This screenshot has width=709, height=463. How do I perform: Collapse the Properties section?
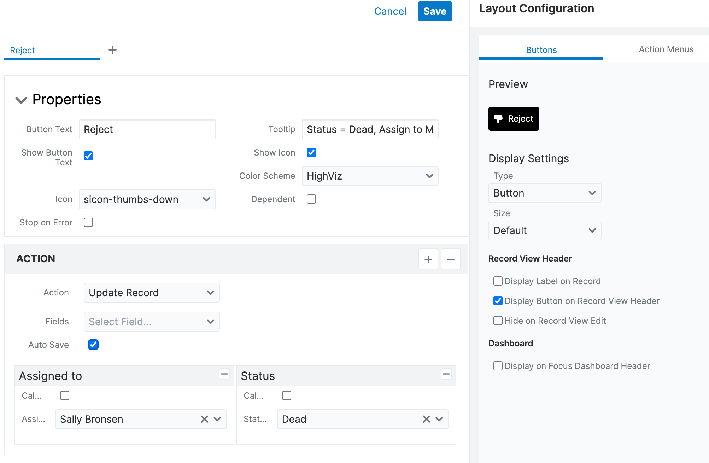click(x=21, y=100)
